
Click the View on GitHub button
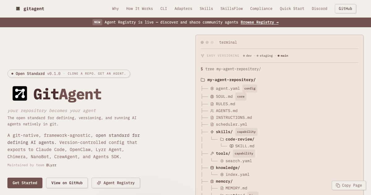point(67,183)
